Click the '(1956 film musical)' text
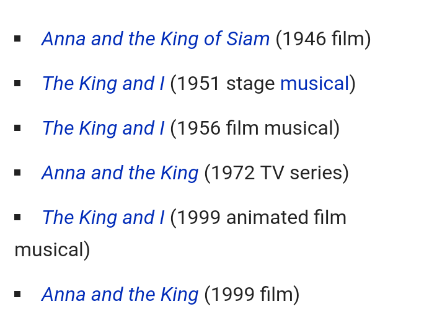The width and height of the screenshot is (424, 322). [x=255, y=128]
